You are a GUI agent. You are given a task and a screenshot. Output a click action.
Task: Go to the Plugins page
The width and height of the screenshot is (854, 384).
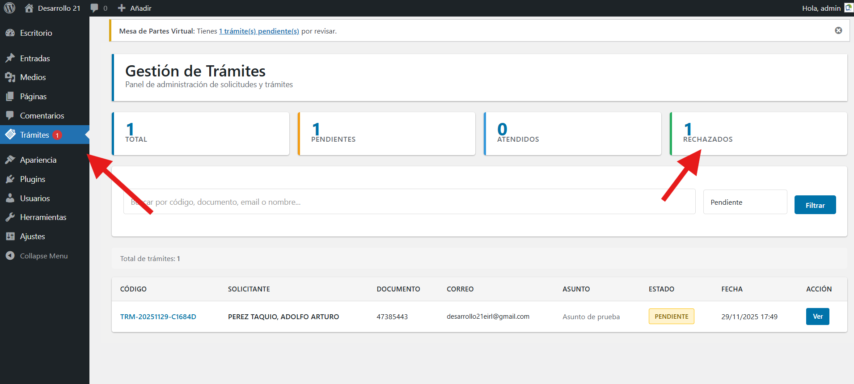[x=33, y=179]
